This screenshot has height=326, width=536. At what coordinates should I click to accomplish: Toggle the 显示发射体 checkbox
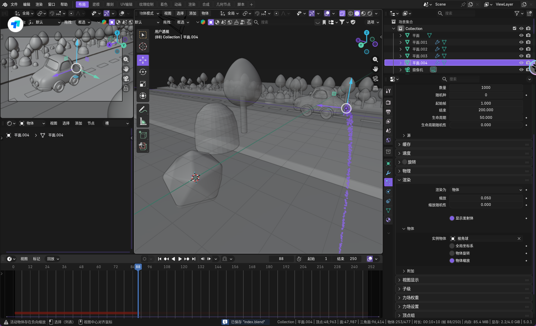tap(452, 218)
